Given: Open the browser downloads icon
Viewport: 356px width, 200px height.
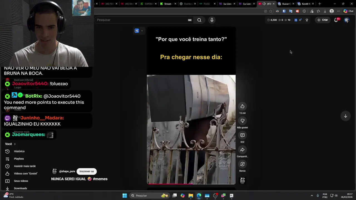Looking at the screenshot, I should click(x=325, y=11).
